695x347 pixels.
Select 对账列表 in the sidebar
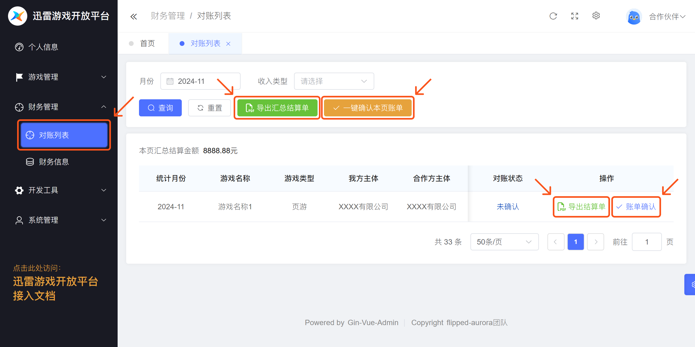pos(64,135)
